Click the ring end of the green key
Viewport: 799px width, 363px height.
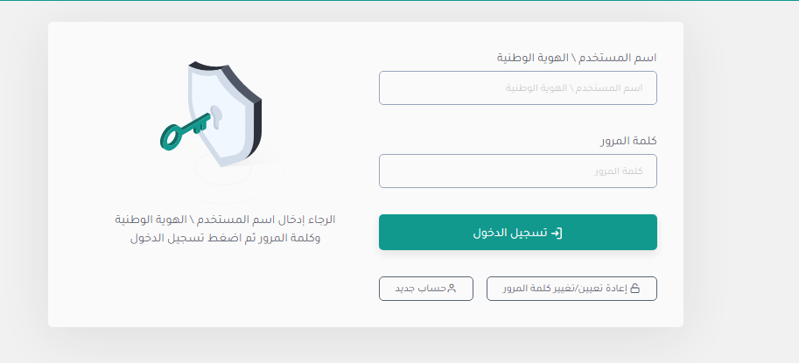click(x=170, y=137)
